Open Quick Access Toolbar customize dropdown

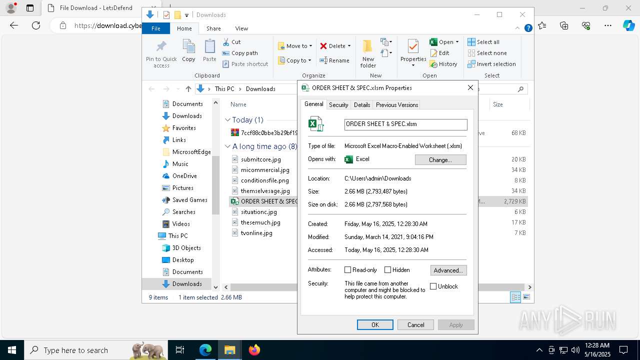tap(186, 15)
